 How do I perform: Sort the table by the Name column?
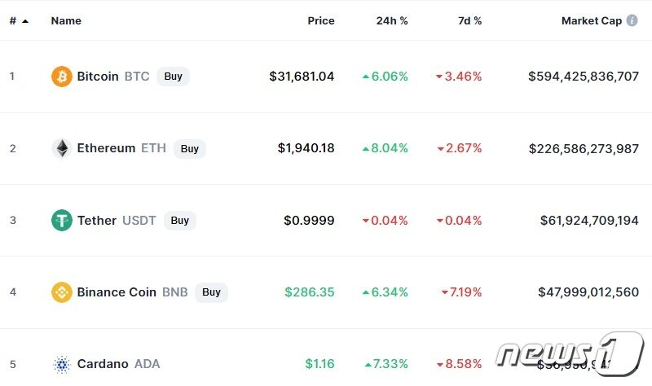[x=66, y=21]
